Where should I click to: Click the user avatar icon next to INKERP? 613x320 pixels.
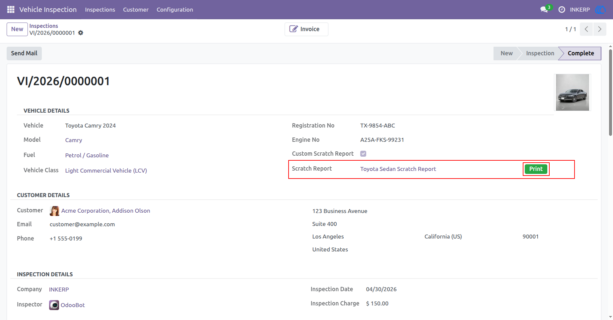pos(601,10)
